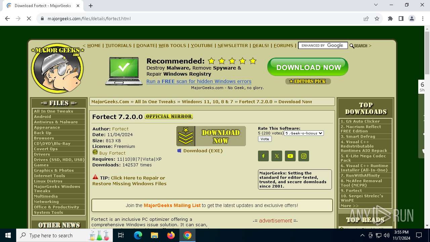Open the tab search chevron

tap(376, 5)
